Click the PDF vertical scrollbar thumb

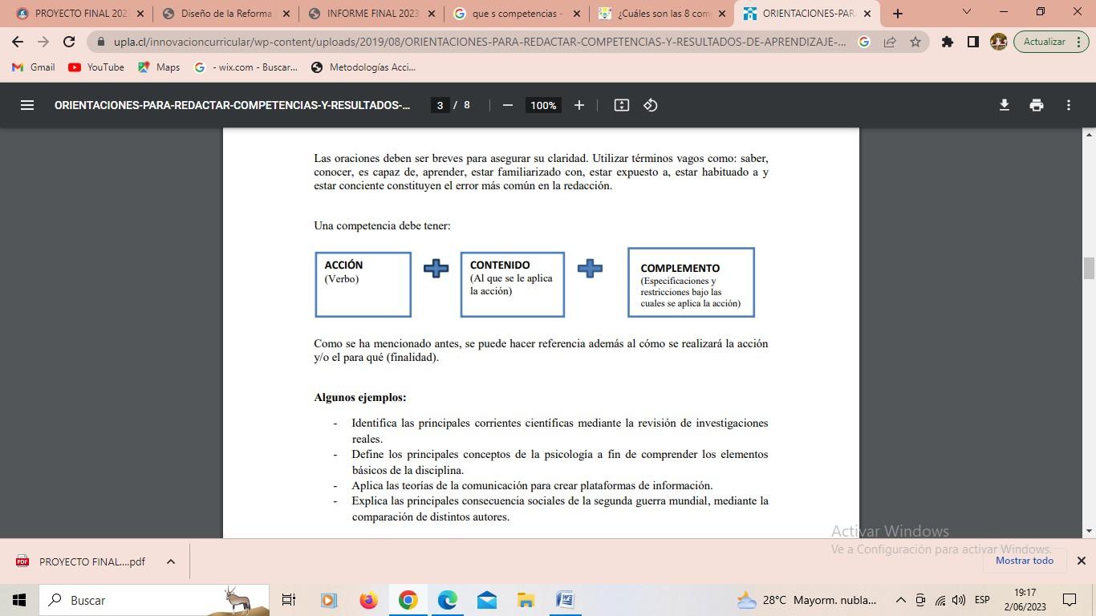coord(1089,268)
